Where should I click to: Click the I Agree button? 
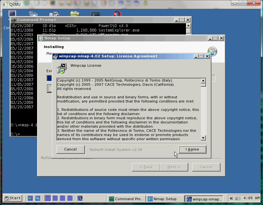(192, 149)
